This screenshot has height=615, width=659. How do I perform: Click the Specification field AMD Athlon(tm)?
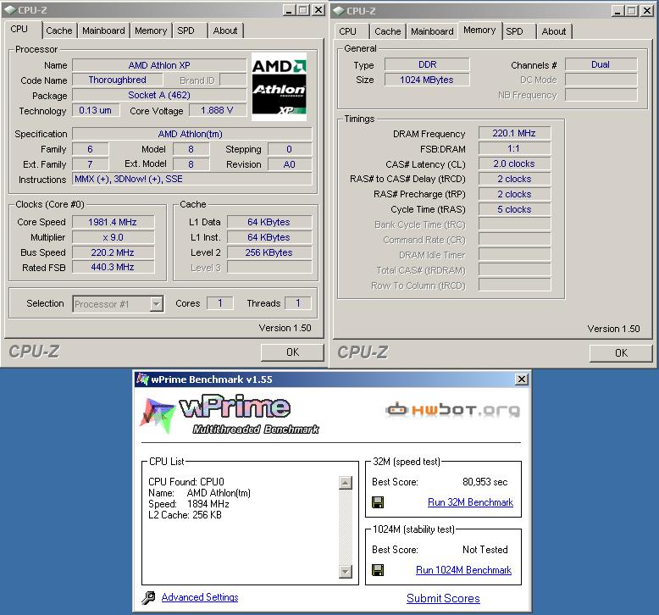coord(192,134)
